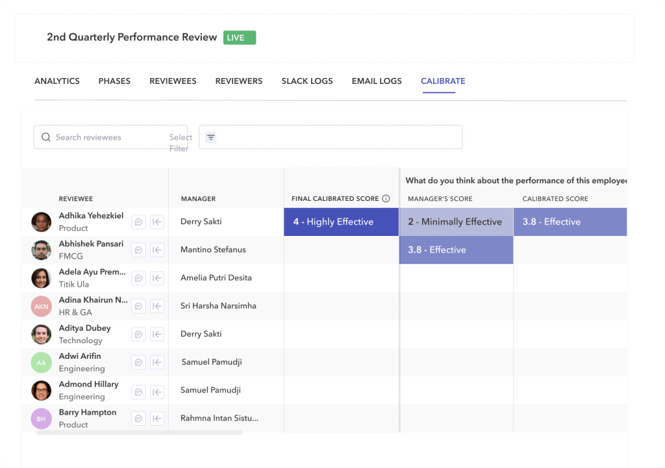Viewport: 665px width, 468px height.
Task: Click collapse arrow icon for Adela Ayu Prem...
Action: pyautogui.click(x=157, y=278)
